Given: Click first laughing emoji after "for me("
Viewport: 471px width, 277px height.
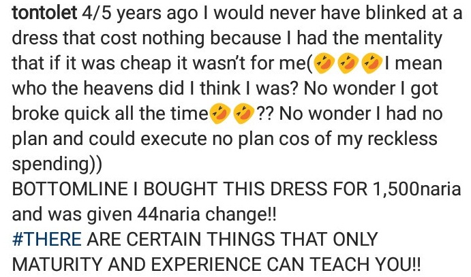Looking at the screenshot, I should point(324,63).
